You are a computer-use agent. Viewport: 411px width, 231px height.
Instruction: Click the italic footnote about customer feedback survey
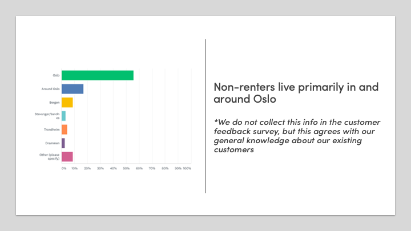297,136
